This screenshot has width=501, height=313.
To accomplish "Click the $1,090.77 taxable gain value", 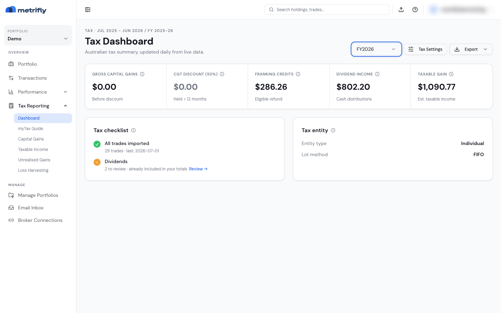I will [437, 87].
